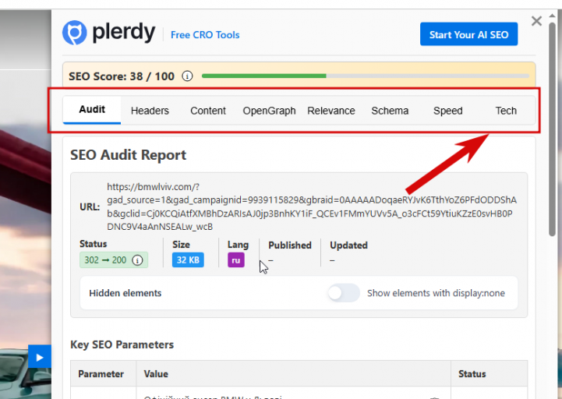This screenshot has width=562, height=399.
Task: Toggle Hidden elements switch
Action: [344, 293]
